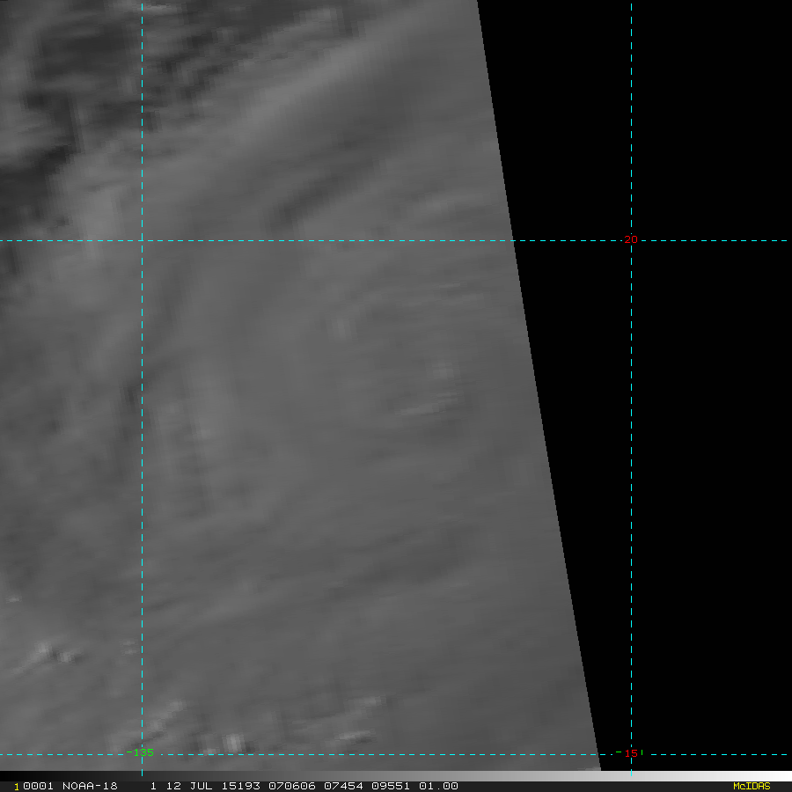
Task: Click the grayscale color bar at bottom
Action: tap(396, 776)
